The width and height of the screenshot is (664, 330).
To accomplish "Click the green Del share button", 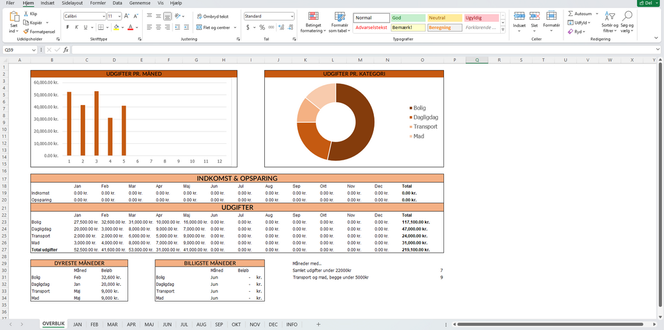I will click(649, 3).
